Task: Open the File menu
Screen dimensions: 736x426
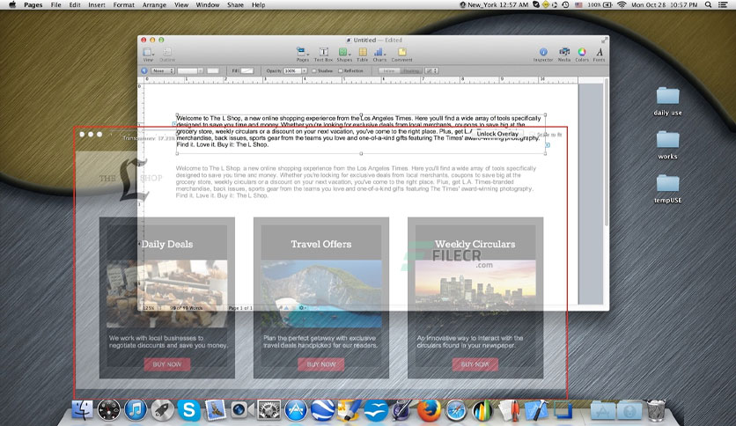Action: [x=55, y=4]
